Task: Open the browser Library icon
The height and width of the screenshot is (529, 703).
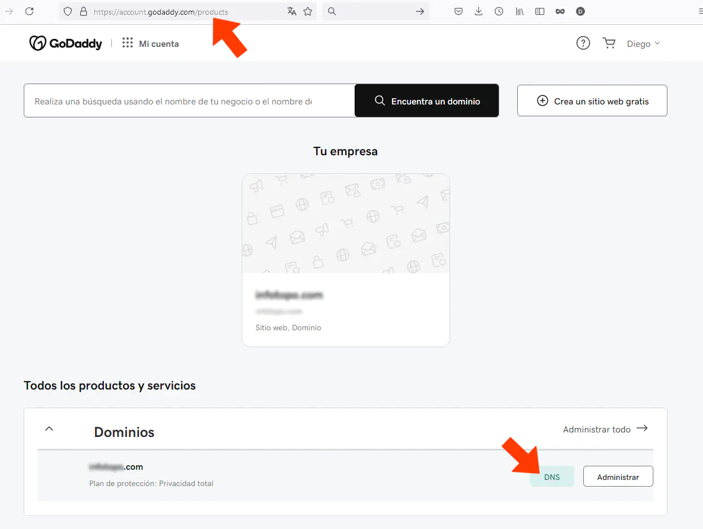Action: [x=519, y=11]
